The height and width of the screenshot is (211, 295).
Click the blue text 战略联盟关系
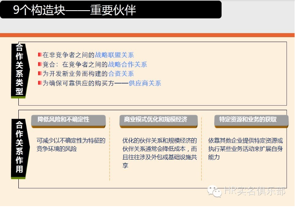[x=114, y=55]
